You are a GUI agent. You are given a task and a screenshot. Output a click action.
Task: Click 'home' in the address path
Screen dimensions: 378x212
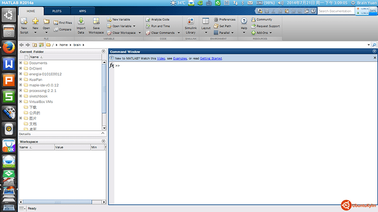pyautogui.click(x=64, y=45)
